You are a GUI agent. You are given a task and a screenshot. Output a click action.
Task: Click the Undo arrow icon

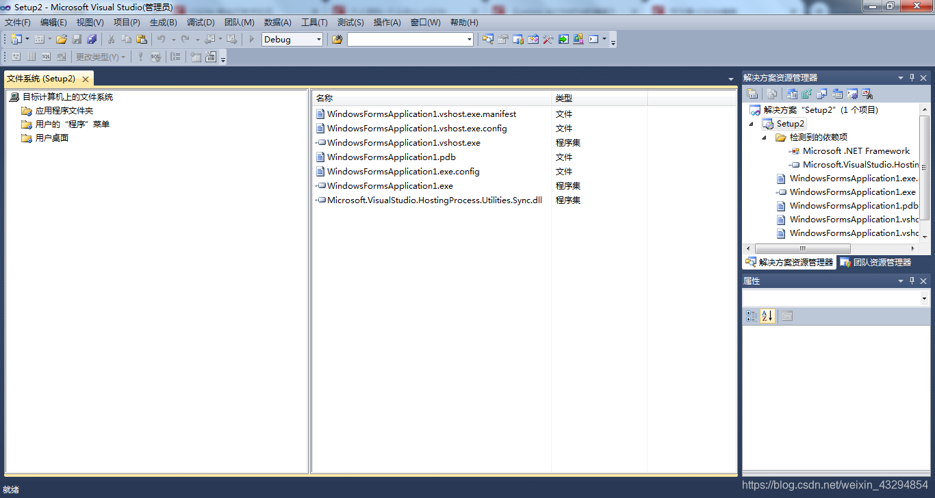[161, 39]
